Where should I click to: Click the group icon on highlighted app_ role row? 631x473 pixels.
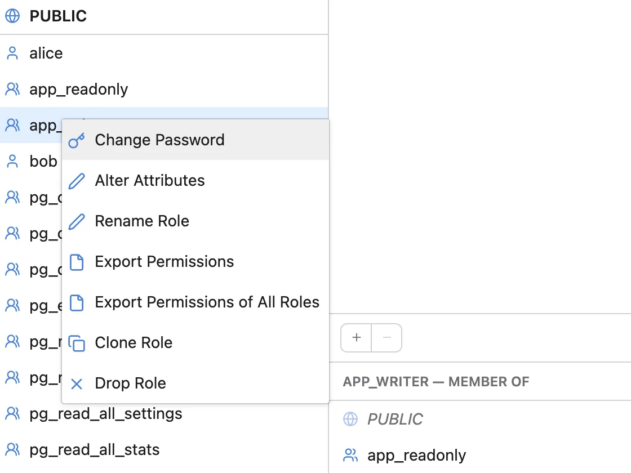tap(12, 125)
